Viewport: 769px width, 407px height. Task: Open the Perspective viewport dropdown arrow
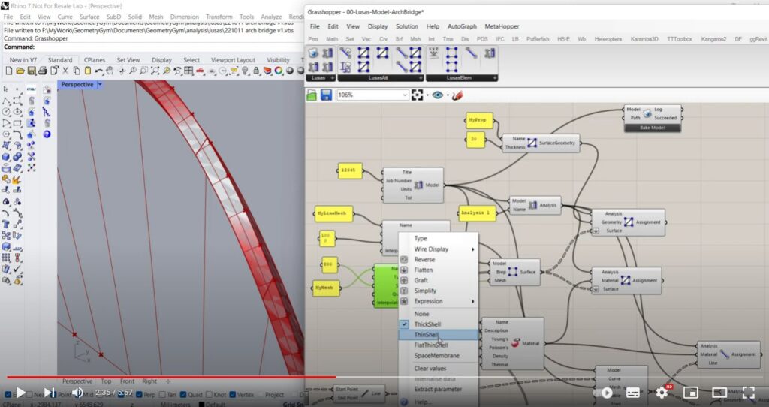(x=100, y=85)
